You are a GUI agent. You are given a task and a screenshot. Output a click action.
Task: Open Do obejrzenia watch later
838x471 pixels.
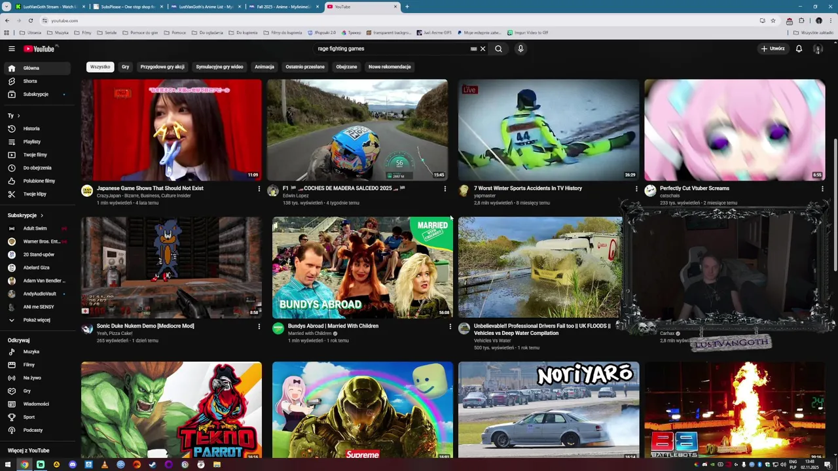(37, 168)
